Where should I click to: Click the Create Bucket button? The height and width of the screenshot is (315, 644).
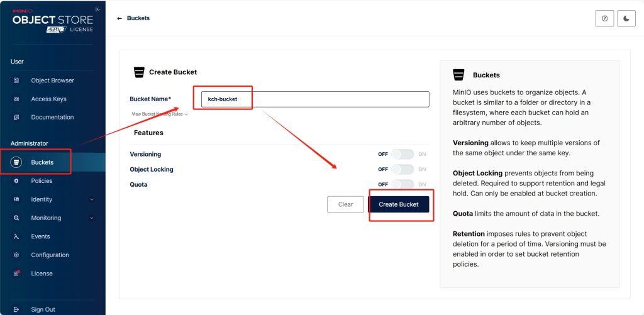pos(398,204)
